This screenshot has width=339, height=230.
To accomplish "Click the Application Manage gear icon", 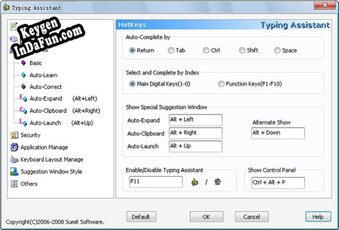I will [15, 147].
